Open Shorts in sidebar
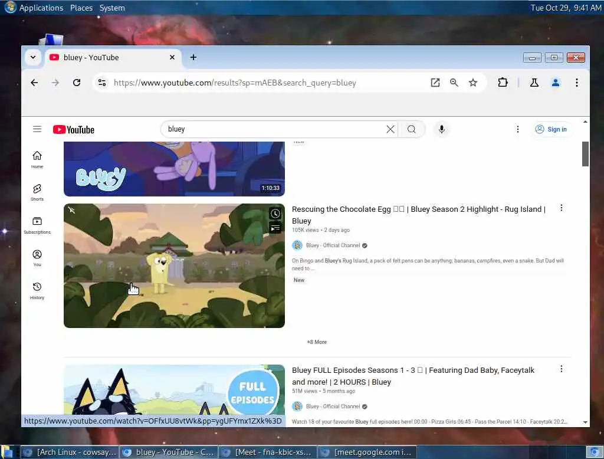The width and height of the screenshot is (604, 459). [x=37, y=192]
